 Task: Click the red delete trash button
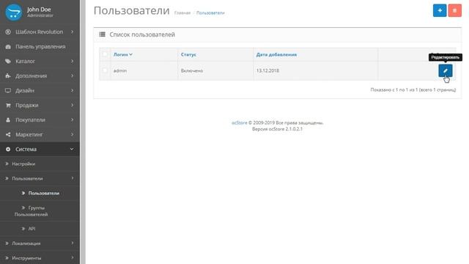(454, 10)
